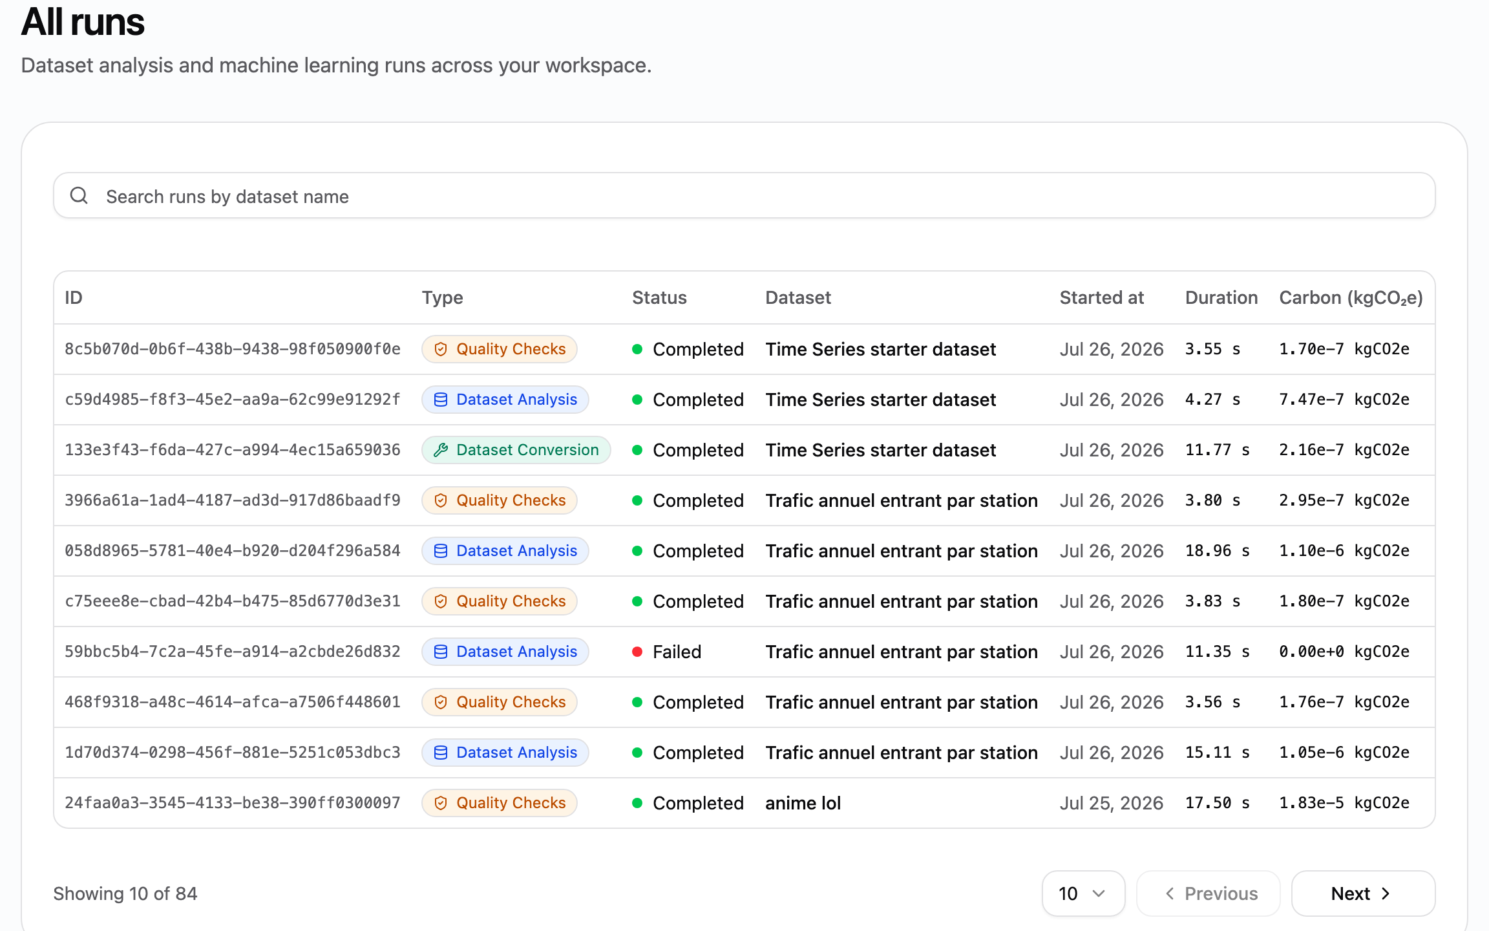Go to the Next page
The image size is (1489, 931).
(x=1363, y=894)
